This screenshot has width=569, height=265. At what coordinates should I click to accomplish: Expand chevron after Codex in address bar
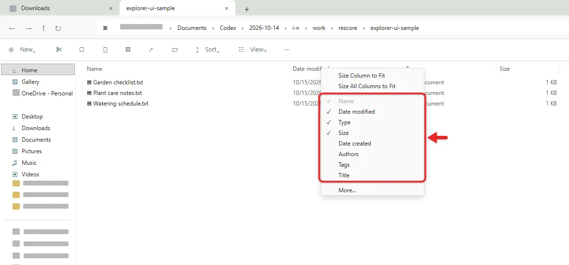(x=243, y=28)
